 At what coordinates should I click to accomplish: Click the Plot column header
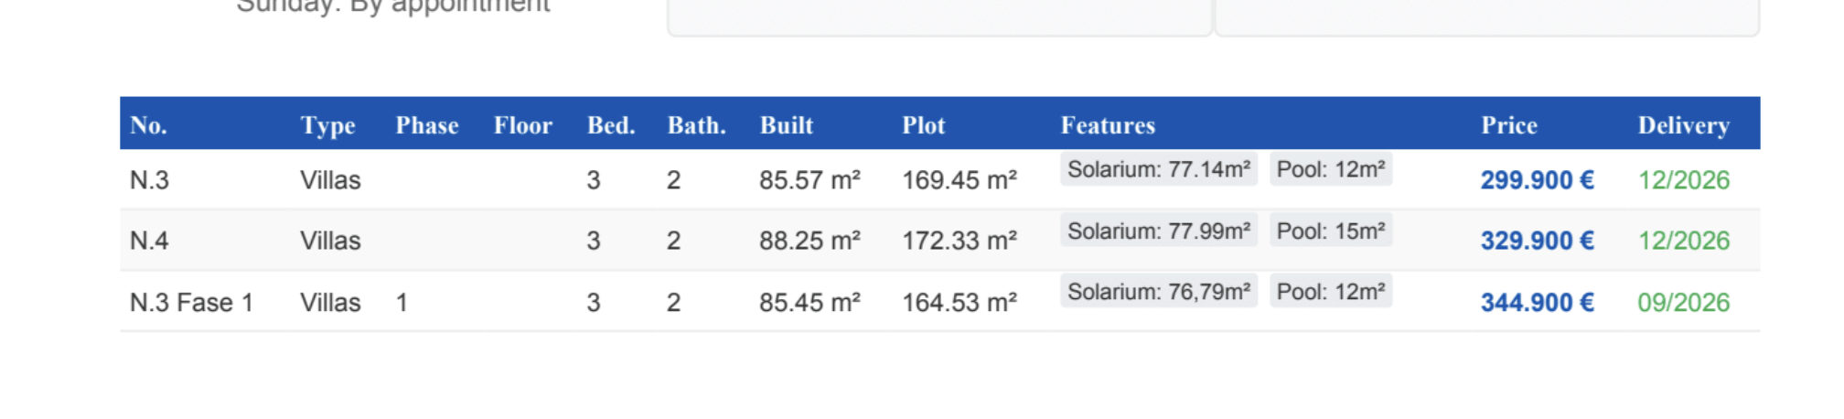point(923,125)
